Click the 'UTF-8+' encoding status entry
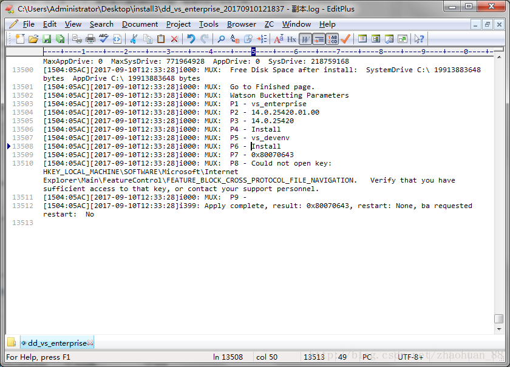 click(410, 357)
